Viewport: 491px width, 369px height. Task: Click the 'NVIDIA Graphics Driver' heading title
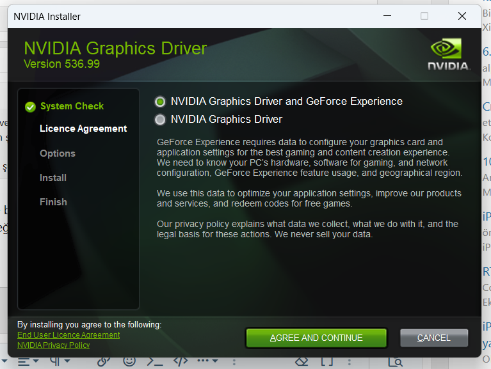(115, 49)
